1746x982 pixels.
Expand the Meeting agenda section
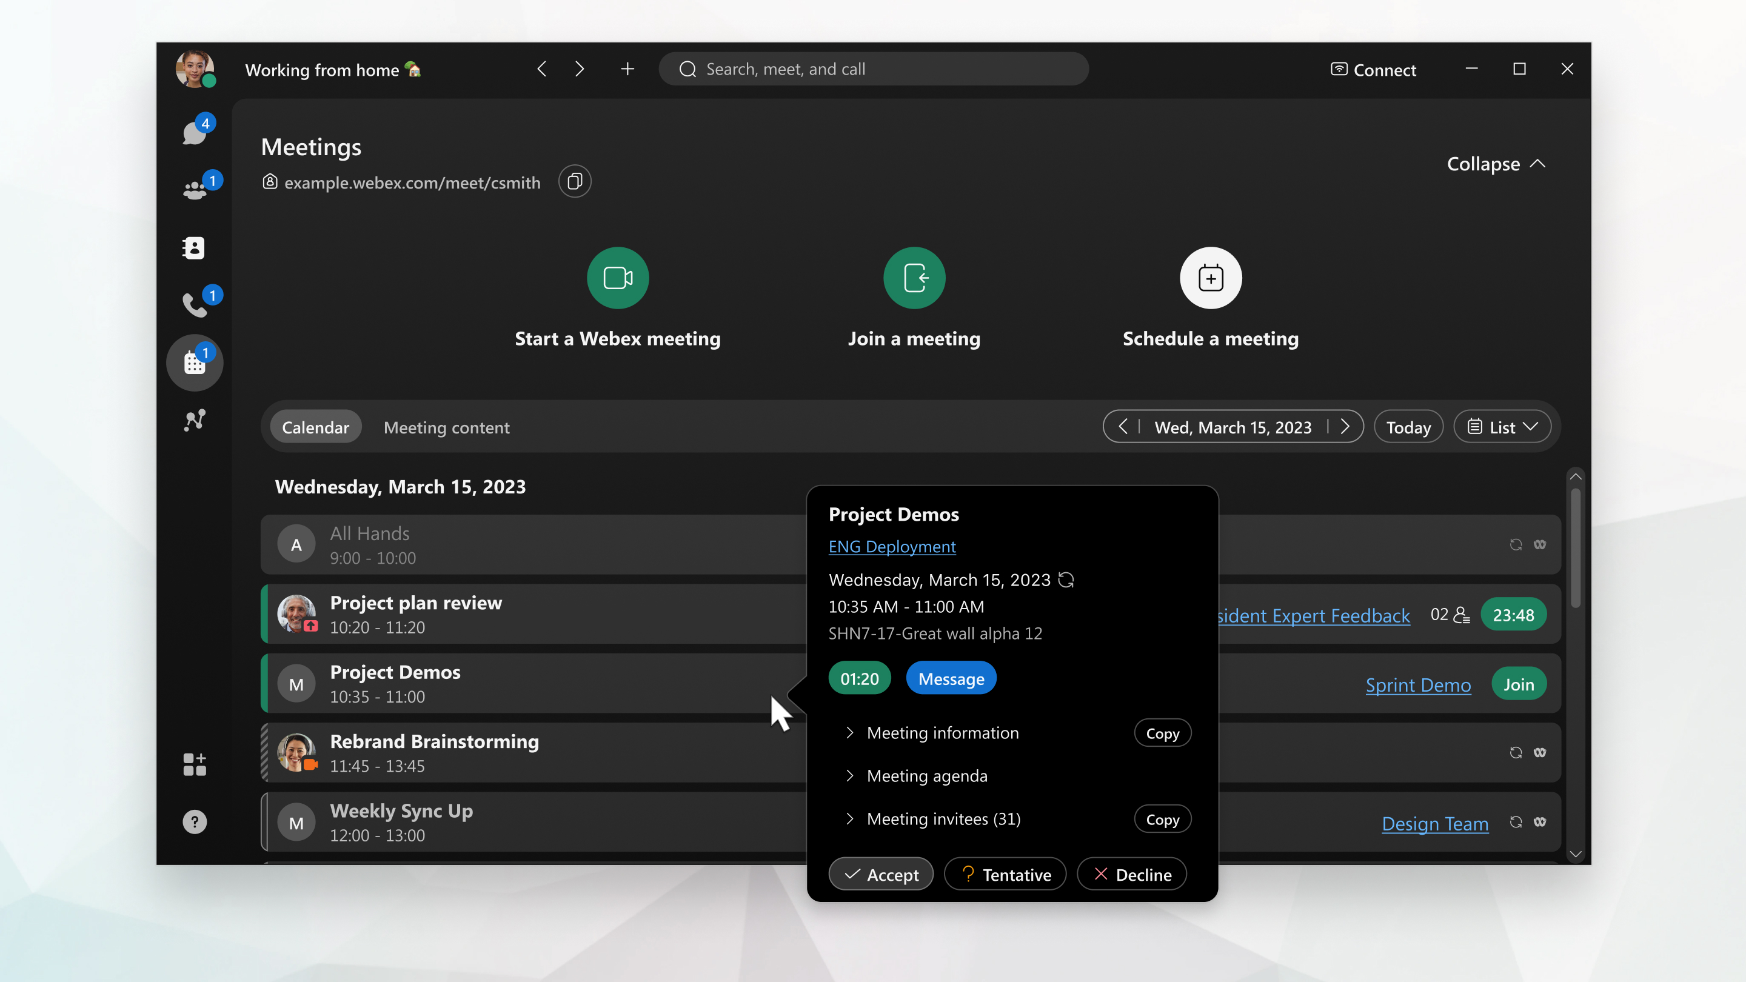[x=926, y=775]
